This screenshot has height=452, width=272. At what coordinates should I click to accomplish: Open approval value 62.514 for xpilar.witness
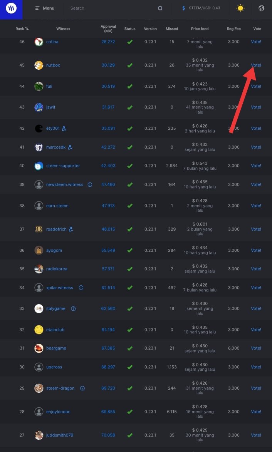point(108,288)
